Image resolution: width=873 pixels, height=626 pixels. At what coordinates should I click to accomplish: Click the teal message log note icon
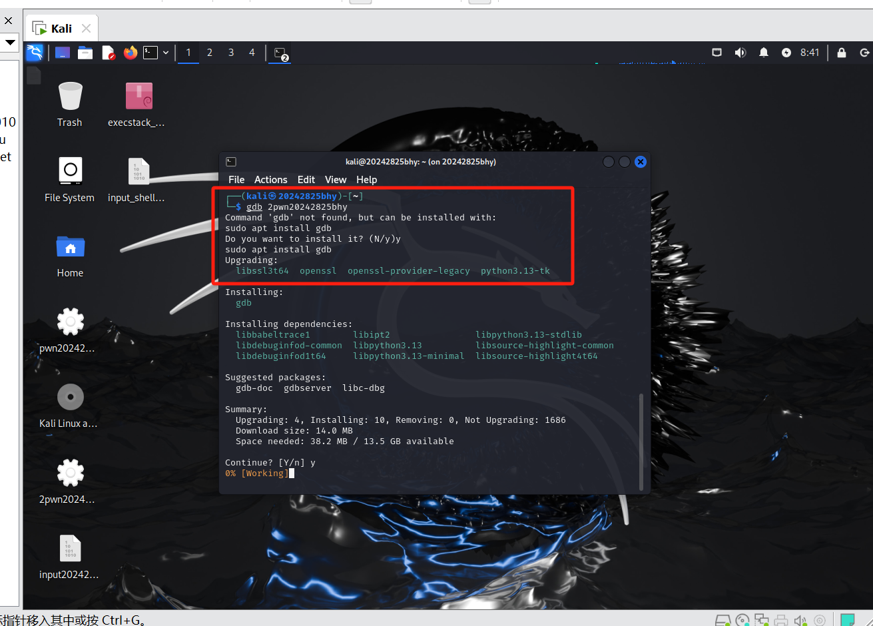click(x=848, y=620)
